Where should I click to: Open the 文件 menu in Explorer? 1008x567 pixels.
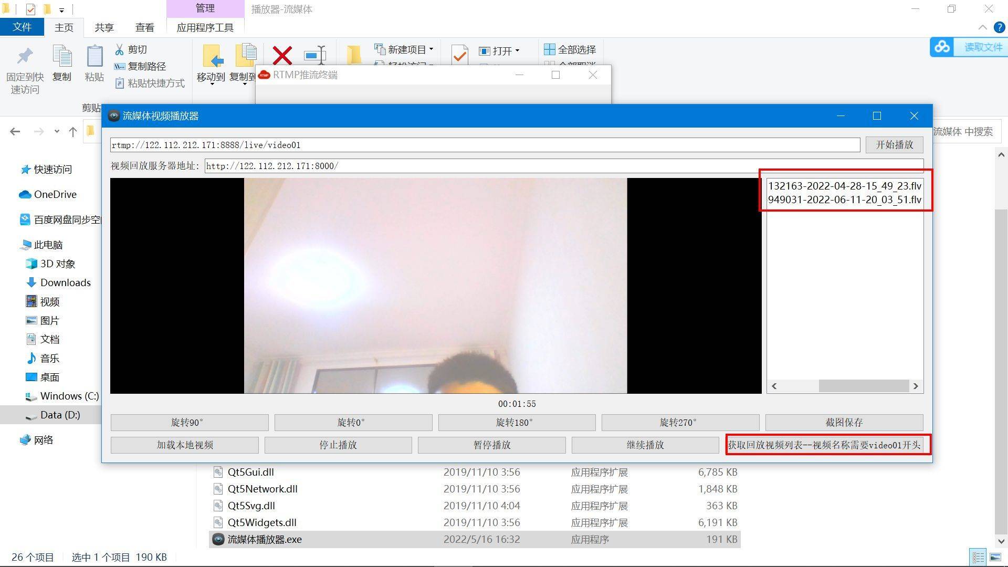pos(22,27)
